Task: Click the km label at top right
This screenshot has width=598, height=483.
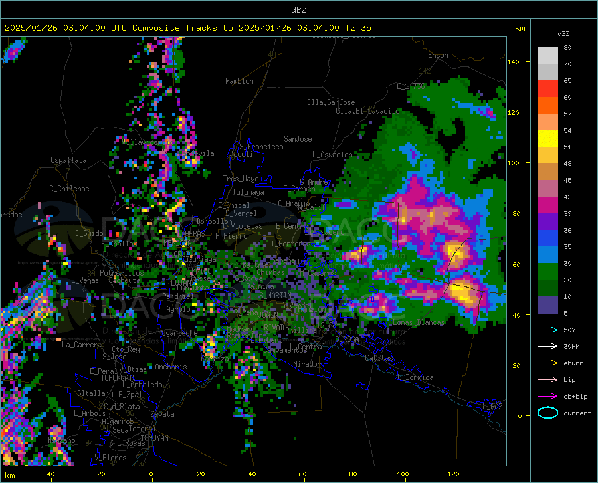Action: tap(520, 28)
